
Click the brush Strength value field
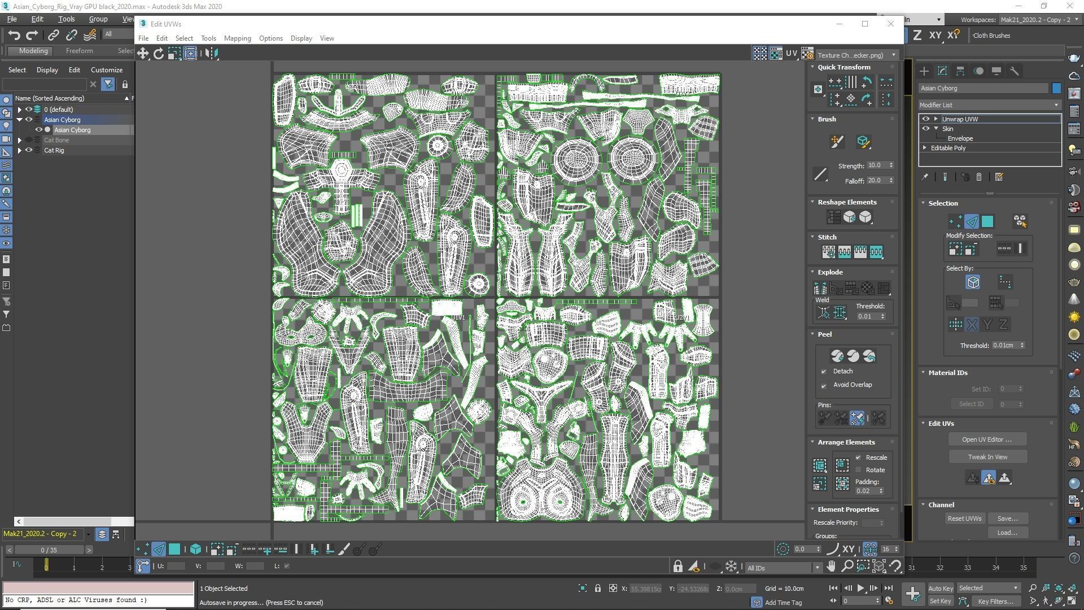coord(876,165)
